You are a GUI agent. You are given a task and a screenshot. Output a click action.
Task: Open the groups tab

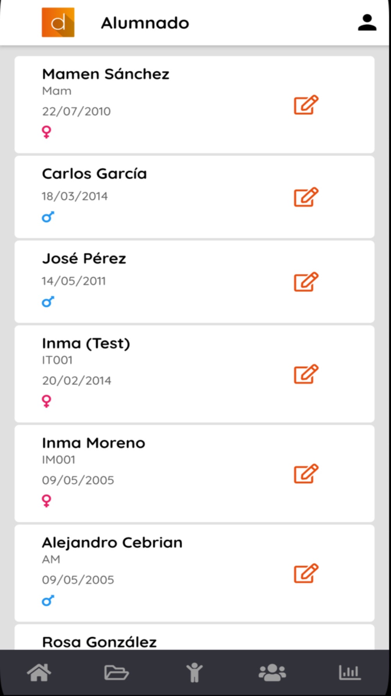pyautogui.click(x=272, y=673)
